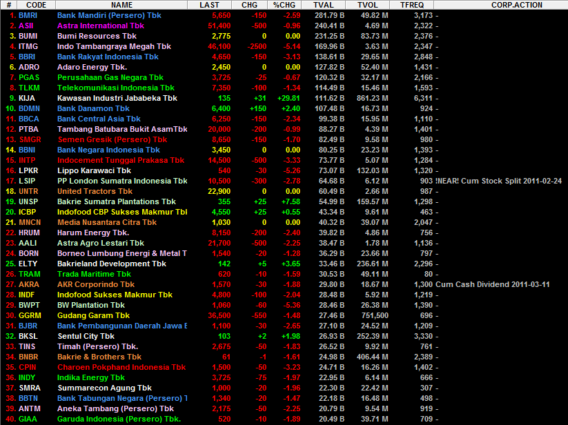Click the 861.23 M volume of KIJA
The height and width of the screenshot is (425, 568).
[x=372, y=98]
